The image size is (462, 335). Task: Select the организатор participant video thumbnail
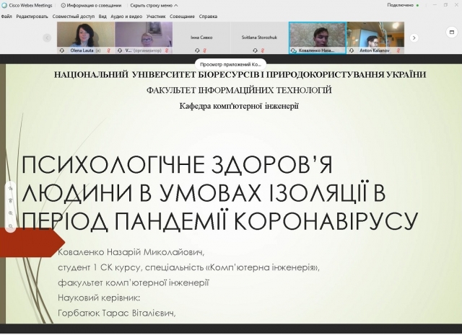point(144,37)
